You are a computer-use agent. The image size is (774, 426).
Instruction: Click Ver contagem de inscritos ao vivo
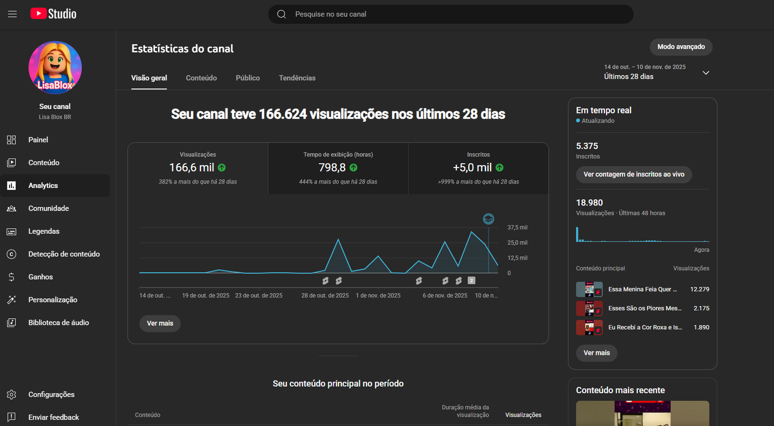click(634, 174)
